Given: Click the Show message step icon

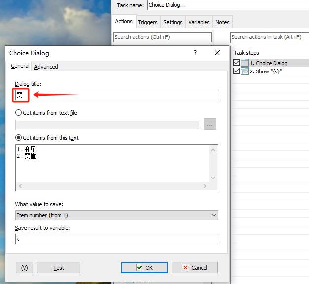Looking at the screenshot, I should coord(245,71).
